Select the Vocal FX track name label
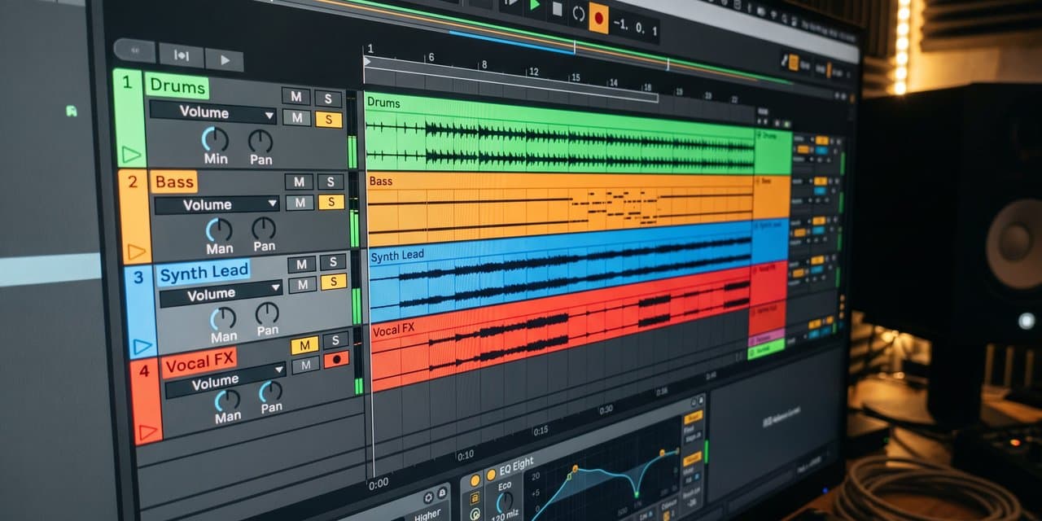The width and height of the screenshot is (1042, 521). point(199,362)
